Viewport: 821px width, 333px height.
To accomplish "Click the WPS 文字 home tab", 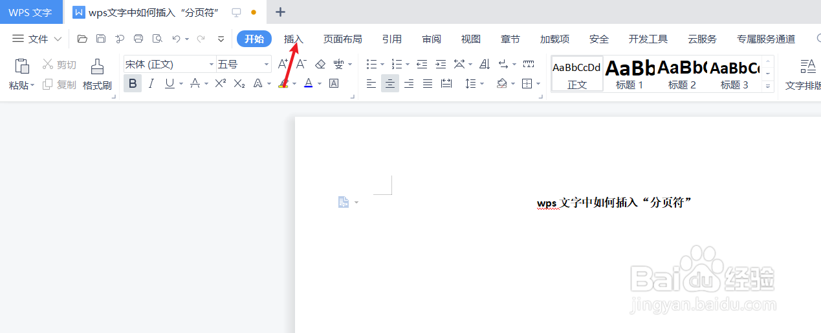I will [30, 12].
